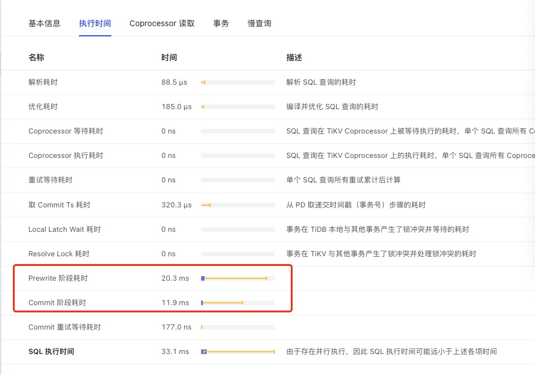Viewport: 535px width, 375px height.
Task: Click the 名称 column header
Action: coord(36,57)
